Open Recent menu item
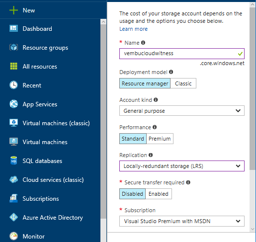 (x=32, y=85)
